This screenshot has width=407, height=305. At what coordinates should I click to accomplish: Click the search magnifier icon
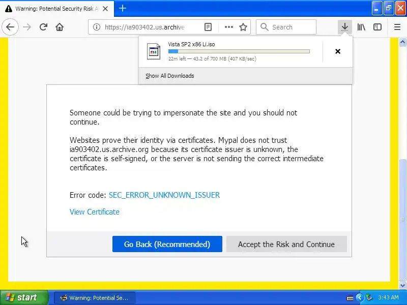(264, 27)
